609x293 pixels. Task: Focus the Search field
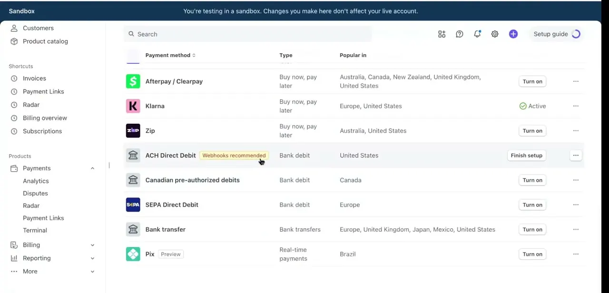point(247,34)
